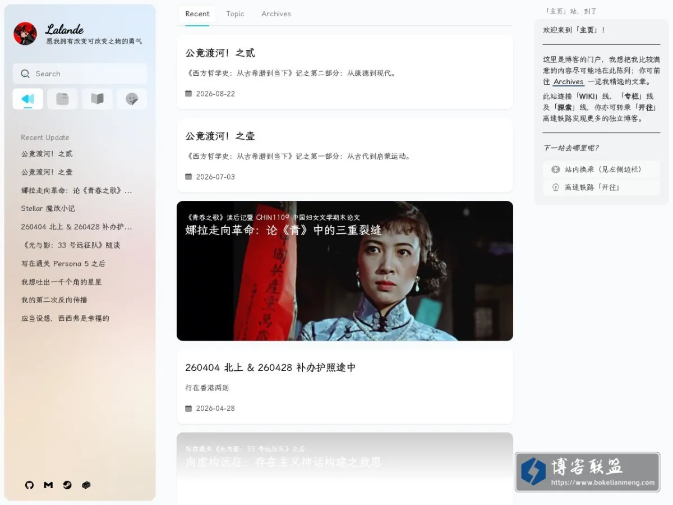Switch to the Recent tab
This screenshot has width=673, height=505.
(x=197, y=14)
